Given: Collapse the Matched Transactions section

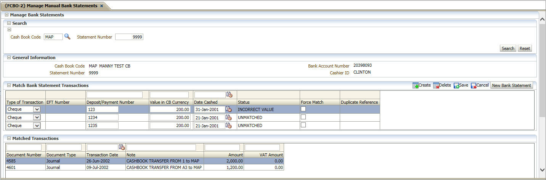Looking at the screenshot, I should coord(9,138).
